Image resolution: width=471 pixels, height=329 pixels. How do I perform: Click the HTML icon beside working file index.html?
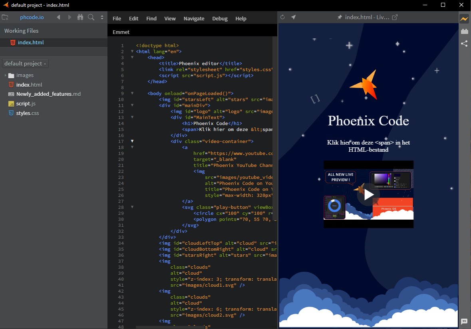(x=13, y=43)
